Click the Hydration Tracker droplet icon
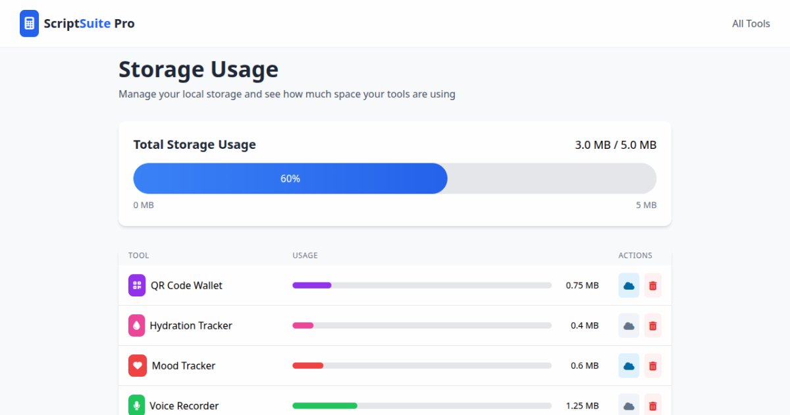Viewport: 790px width, 415px height. 137,325
